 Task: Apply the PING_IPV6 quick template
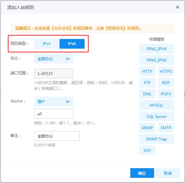[157, 60]
